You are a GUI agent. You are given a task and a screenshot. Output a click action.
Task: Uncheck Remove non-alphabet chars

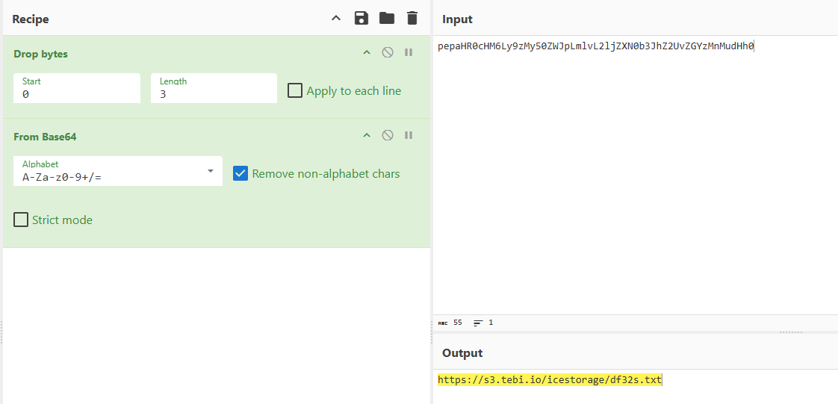[240, 173]
